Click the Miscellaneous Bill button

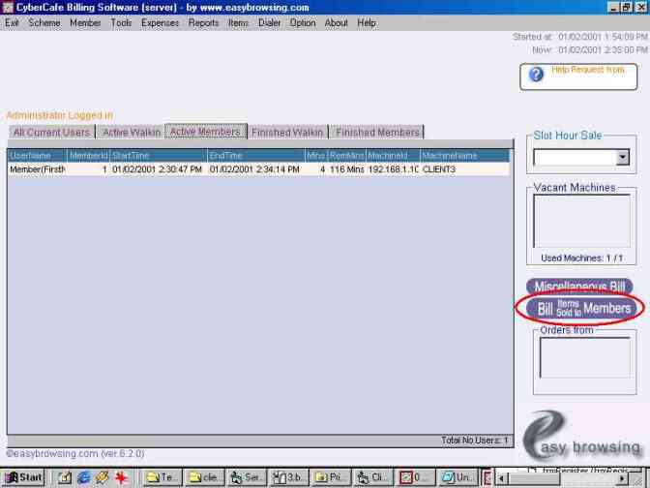point(579,288)
